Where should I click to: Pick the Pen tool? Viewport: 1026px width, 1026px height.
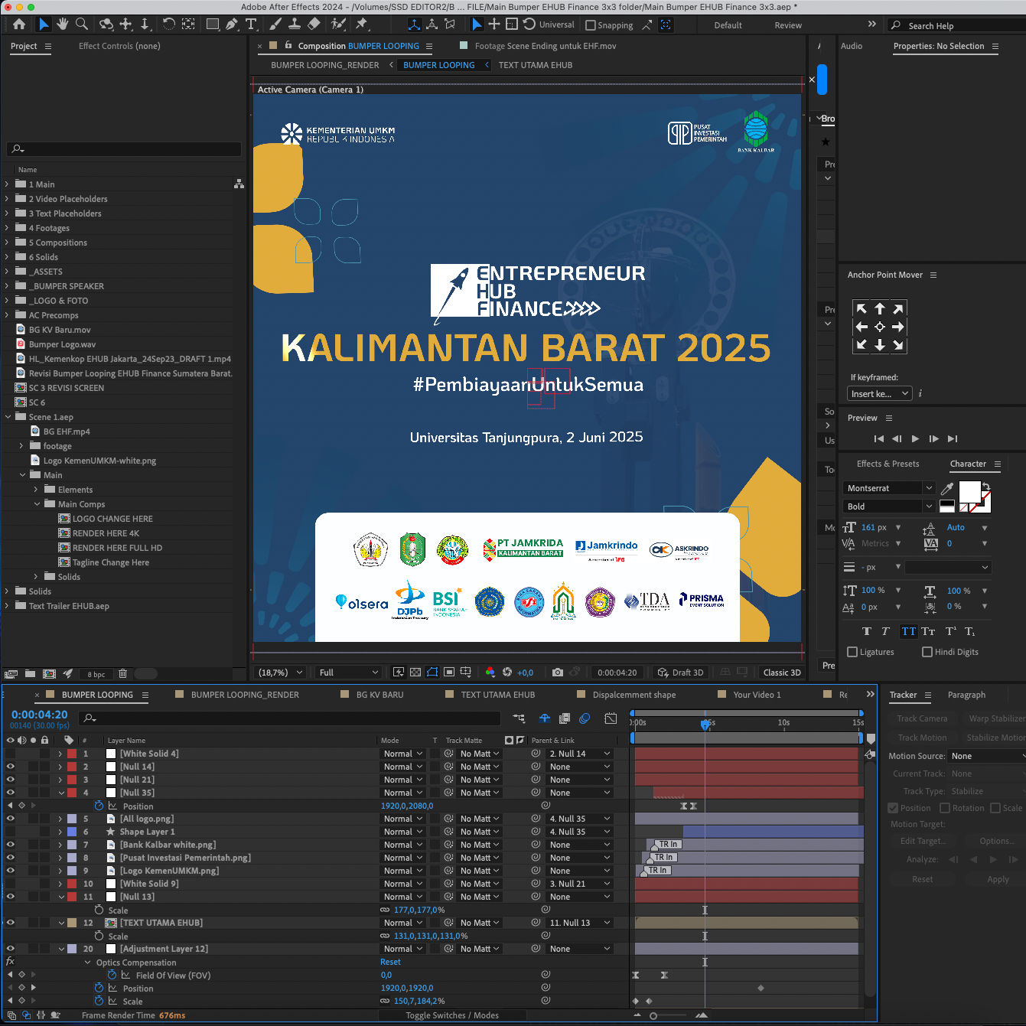(232, 24)
